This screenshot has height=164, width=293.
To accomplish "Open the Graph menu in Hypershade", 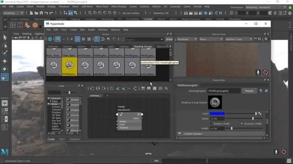I will pos(92,30).
